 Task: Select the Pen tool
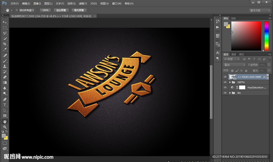click(5, 99)
